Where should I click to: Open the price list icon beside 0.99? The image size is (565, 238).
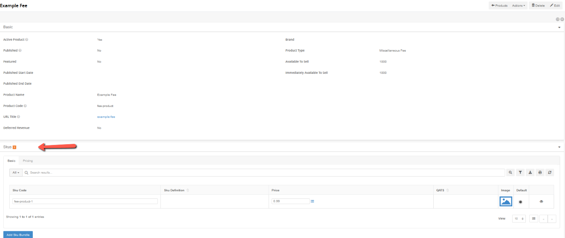click(x=312, y=201)
